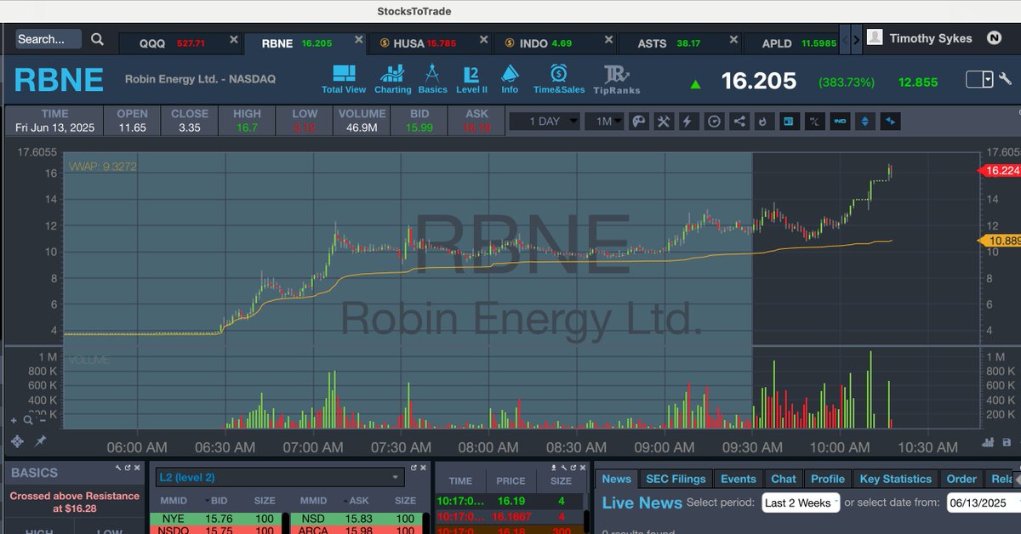This screenshot has height=534, width=1021.
Task: Click the crosshair move icon
Action: pos(16,441)
